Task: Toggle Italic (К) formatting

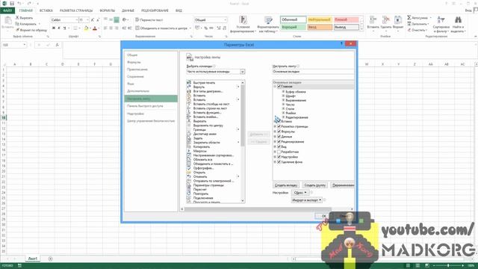Action: [x=59, y=28]
